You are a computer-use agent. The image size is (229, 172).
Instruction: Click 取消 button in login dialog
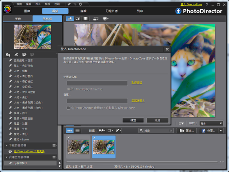[157, 120]
